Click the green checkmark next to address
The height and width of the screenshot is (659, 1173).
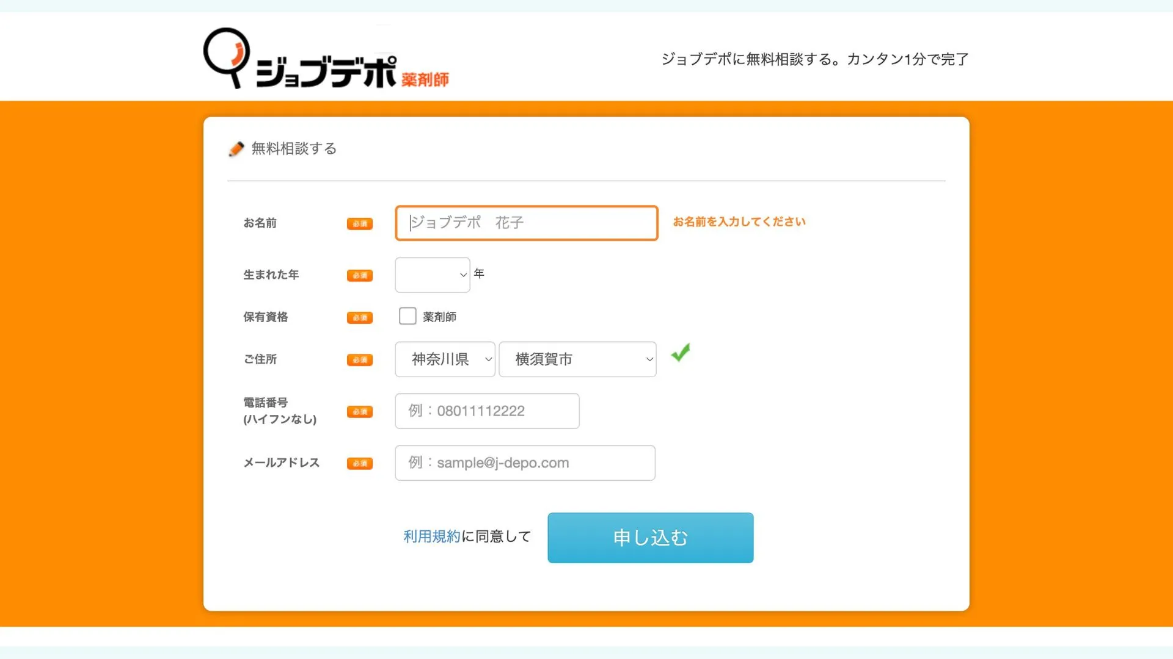pos(680,353)
